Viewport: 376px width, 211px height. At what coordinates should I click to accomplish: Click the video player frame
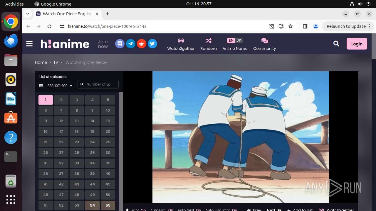click(241, 137)
